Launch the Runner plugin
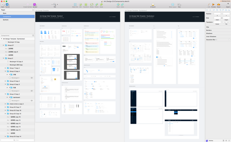231x142 pixels. pos(7,4)
